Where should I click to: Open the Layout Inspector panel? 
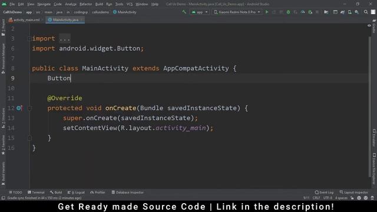(353, 193)
